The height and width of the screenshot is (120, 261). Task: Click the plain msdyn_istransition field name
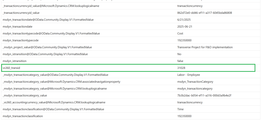point(14,61)
